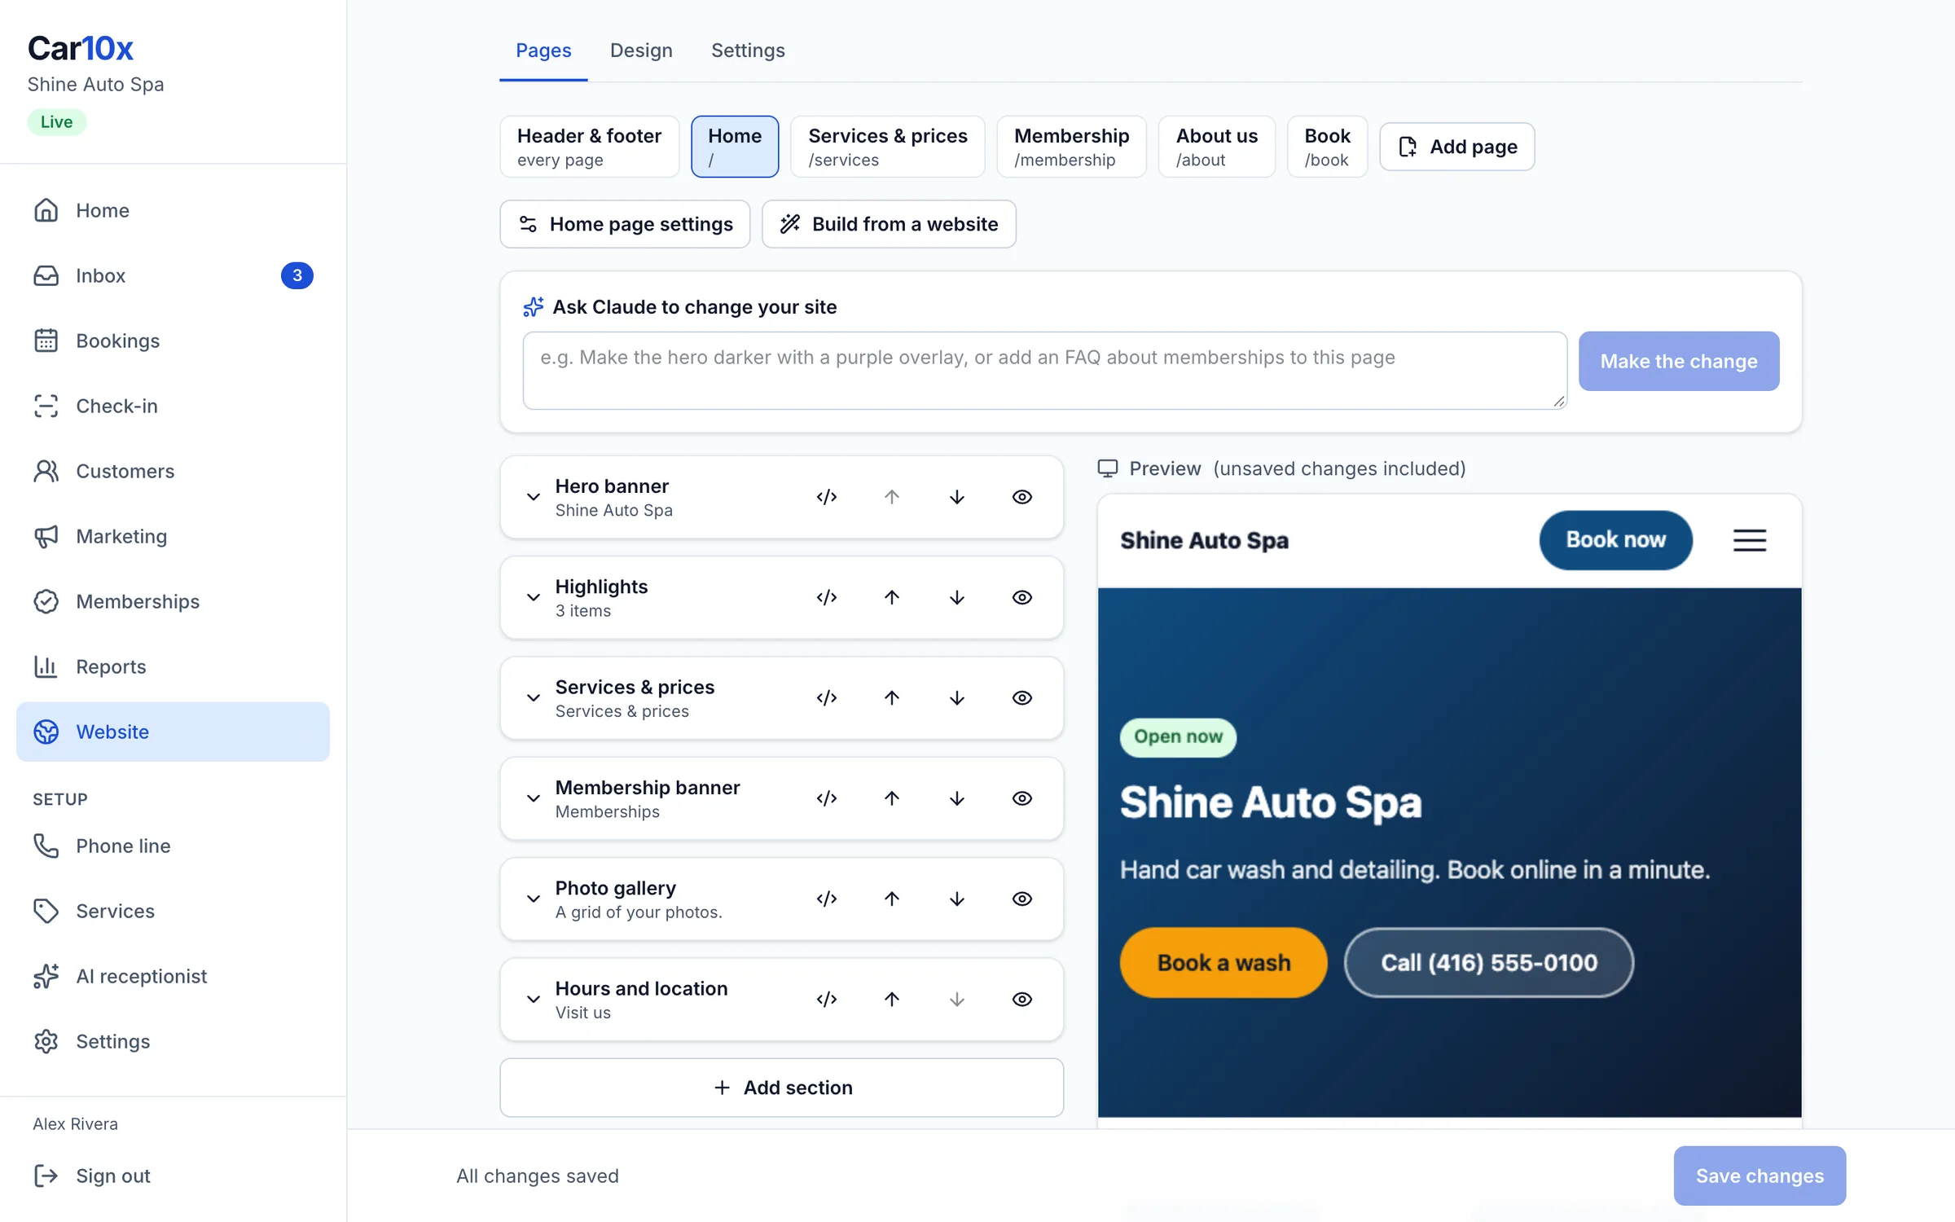Click the Ask Claude text box

click(1044, 371)
